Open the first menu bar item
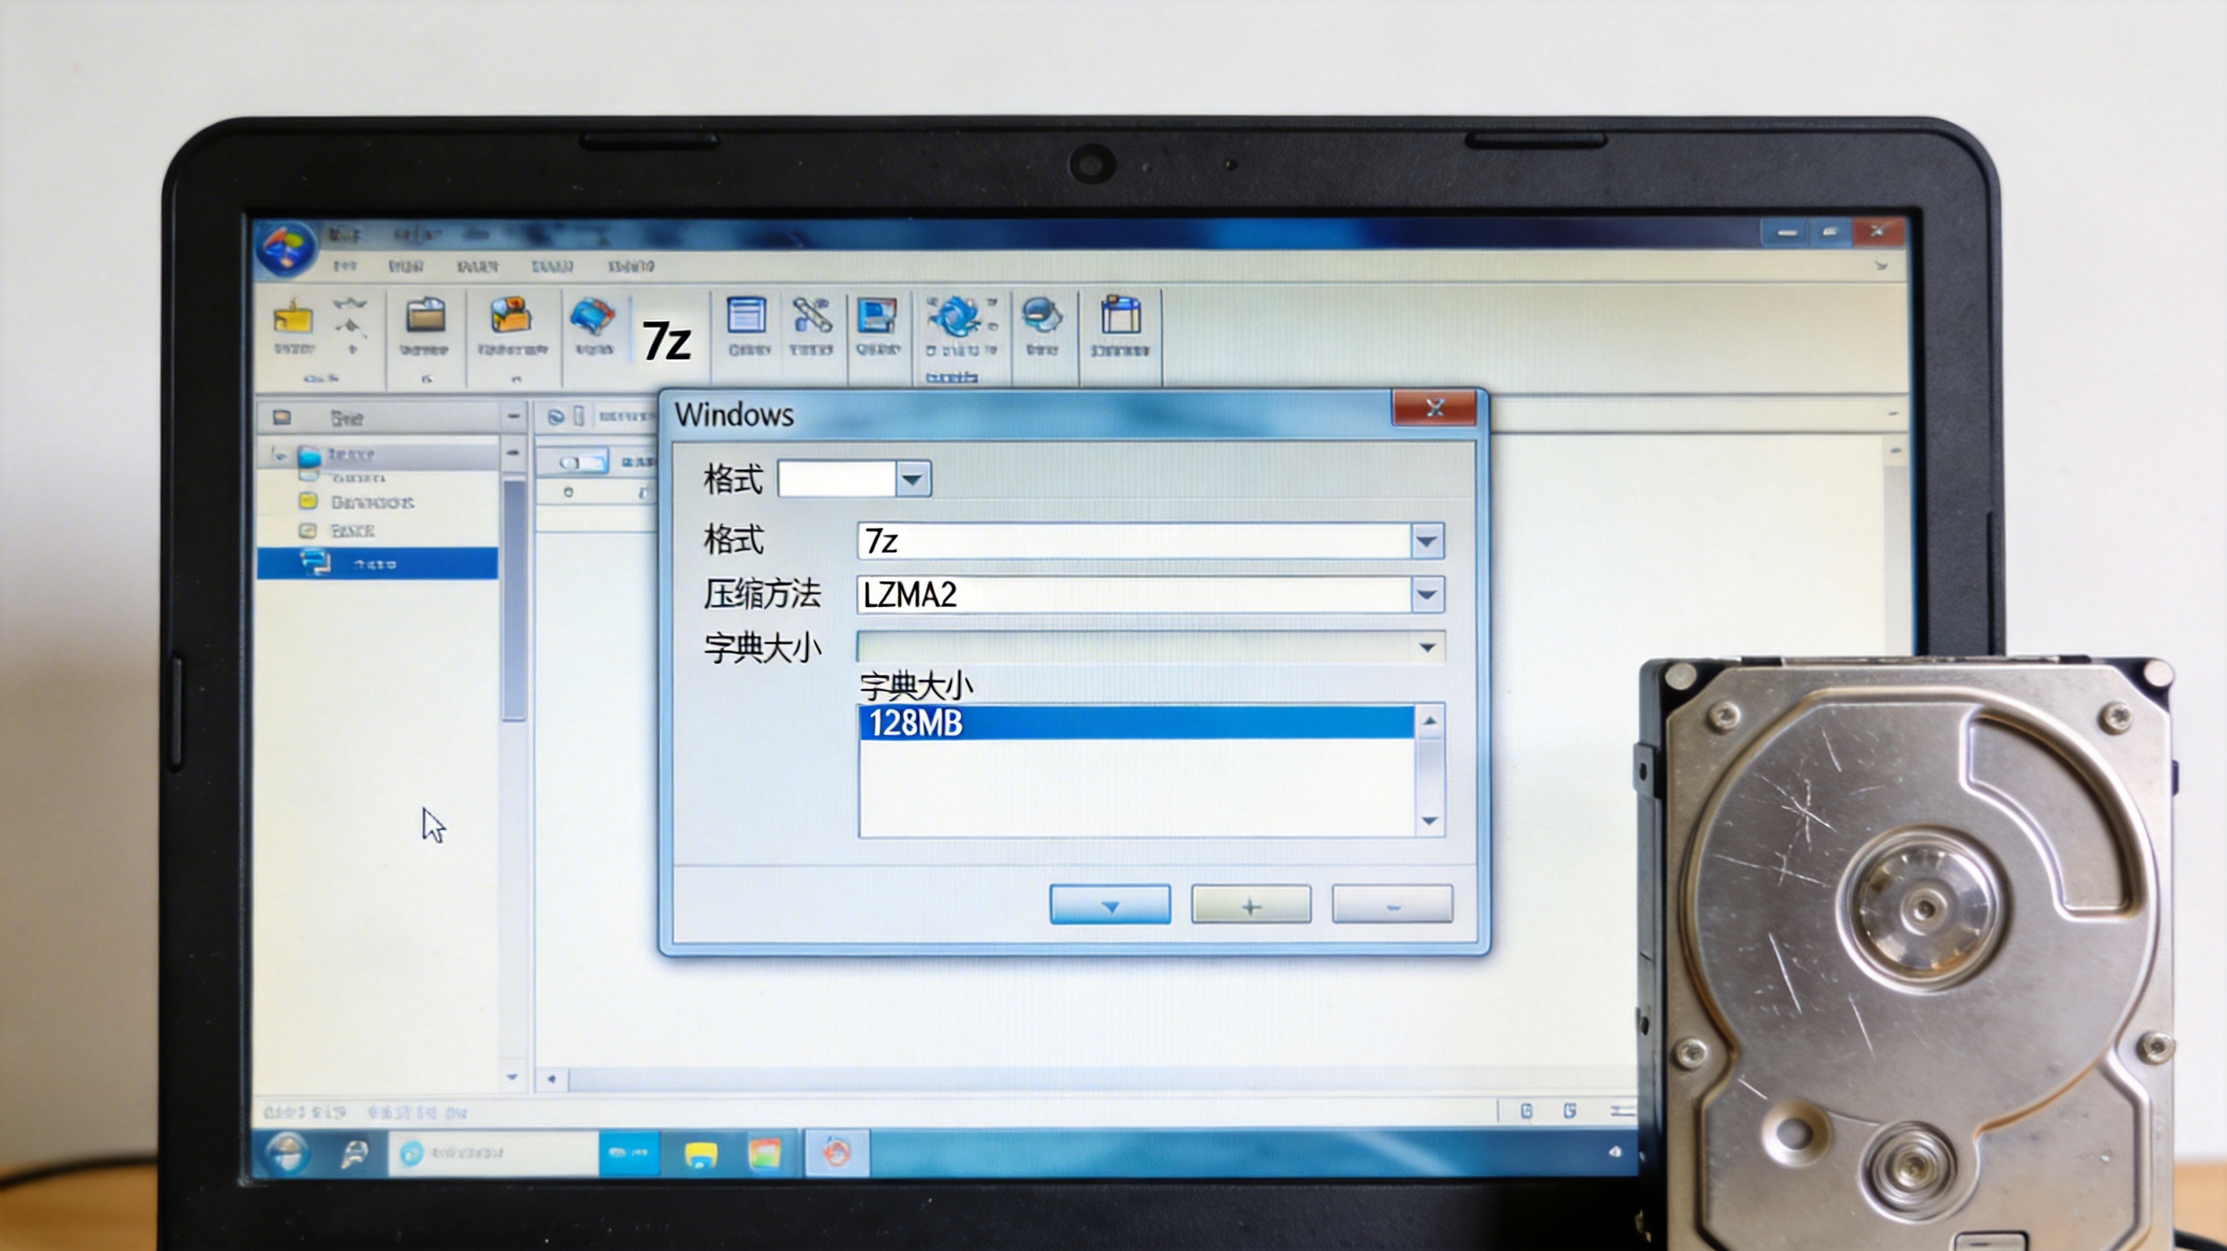 click(344, 267)
